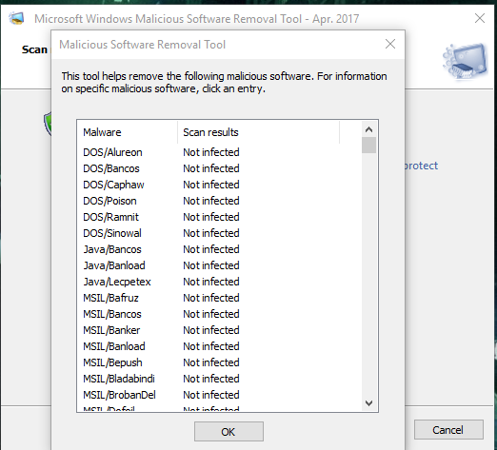
Task: Select the DOS/Ramnit entry
Action: (110, 217)
